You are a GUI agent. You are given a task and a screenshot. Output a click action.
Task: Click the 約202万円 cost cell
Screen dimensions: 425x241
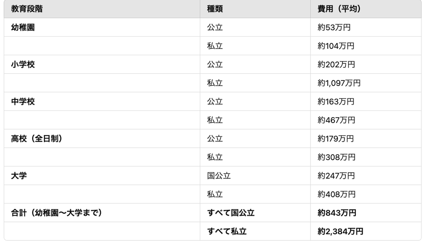click(336, 65)
